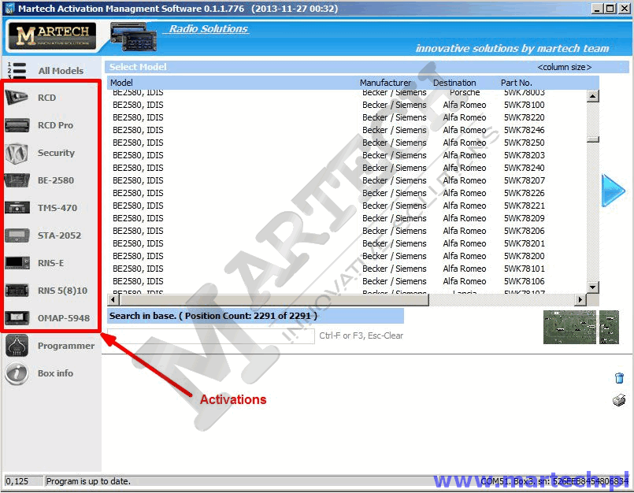Switch to RCD Pro activation

point(55,125)
